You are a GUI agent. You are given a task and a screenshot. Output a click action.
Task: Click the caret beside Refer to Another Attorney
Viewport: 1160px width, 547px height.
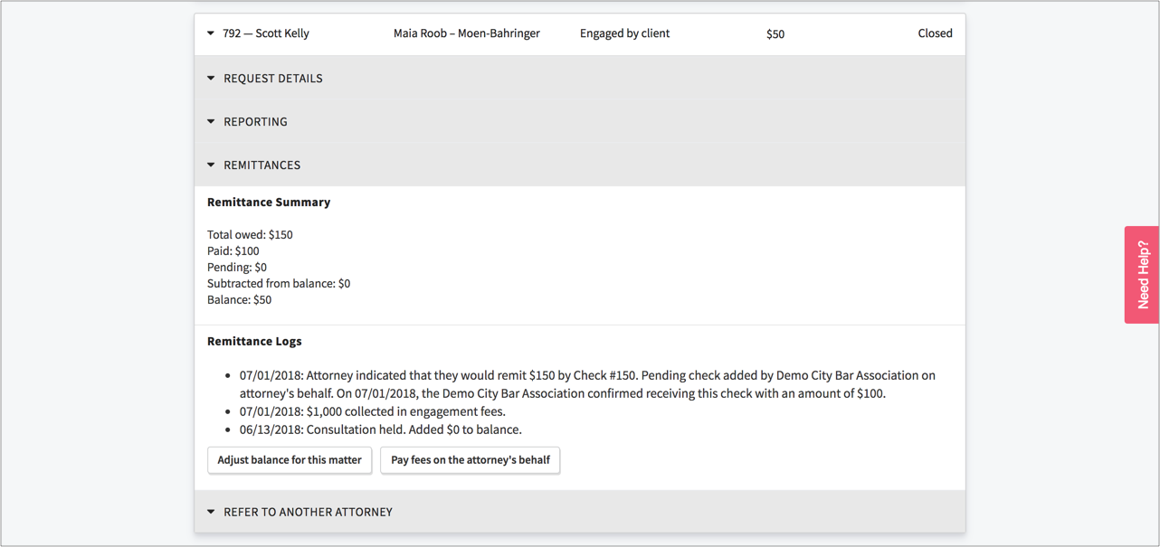211,512
